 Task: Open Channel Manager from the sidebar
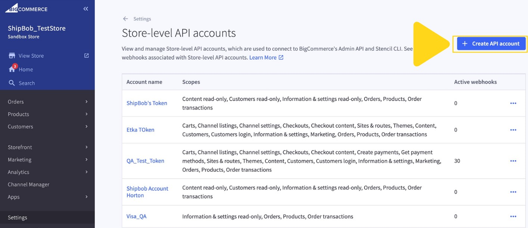point(28,184)
